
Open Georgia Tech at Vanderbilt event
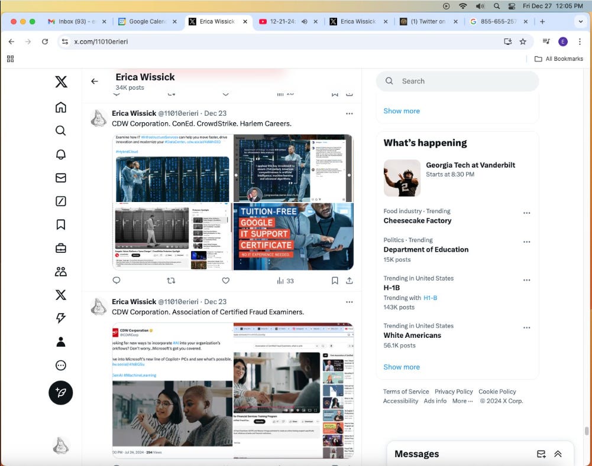coord(457,178)
